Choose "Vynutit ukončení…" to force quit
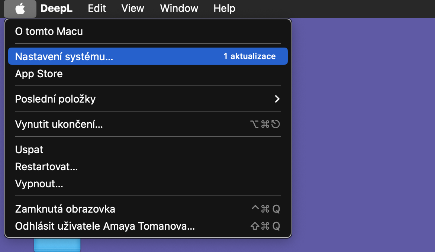 point(59,124)
